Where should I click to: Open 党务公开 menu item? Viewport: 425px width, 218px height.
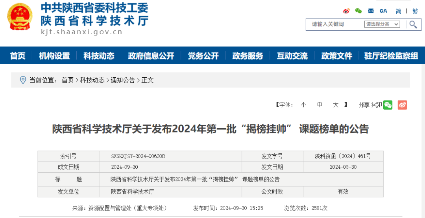click(203, 56)
